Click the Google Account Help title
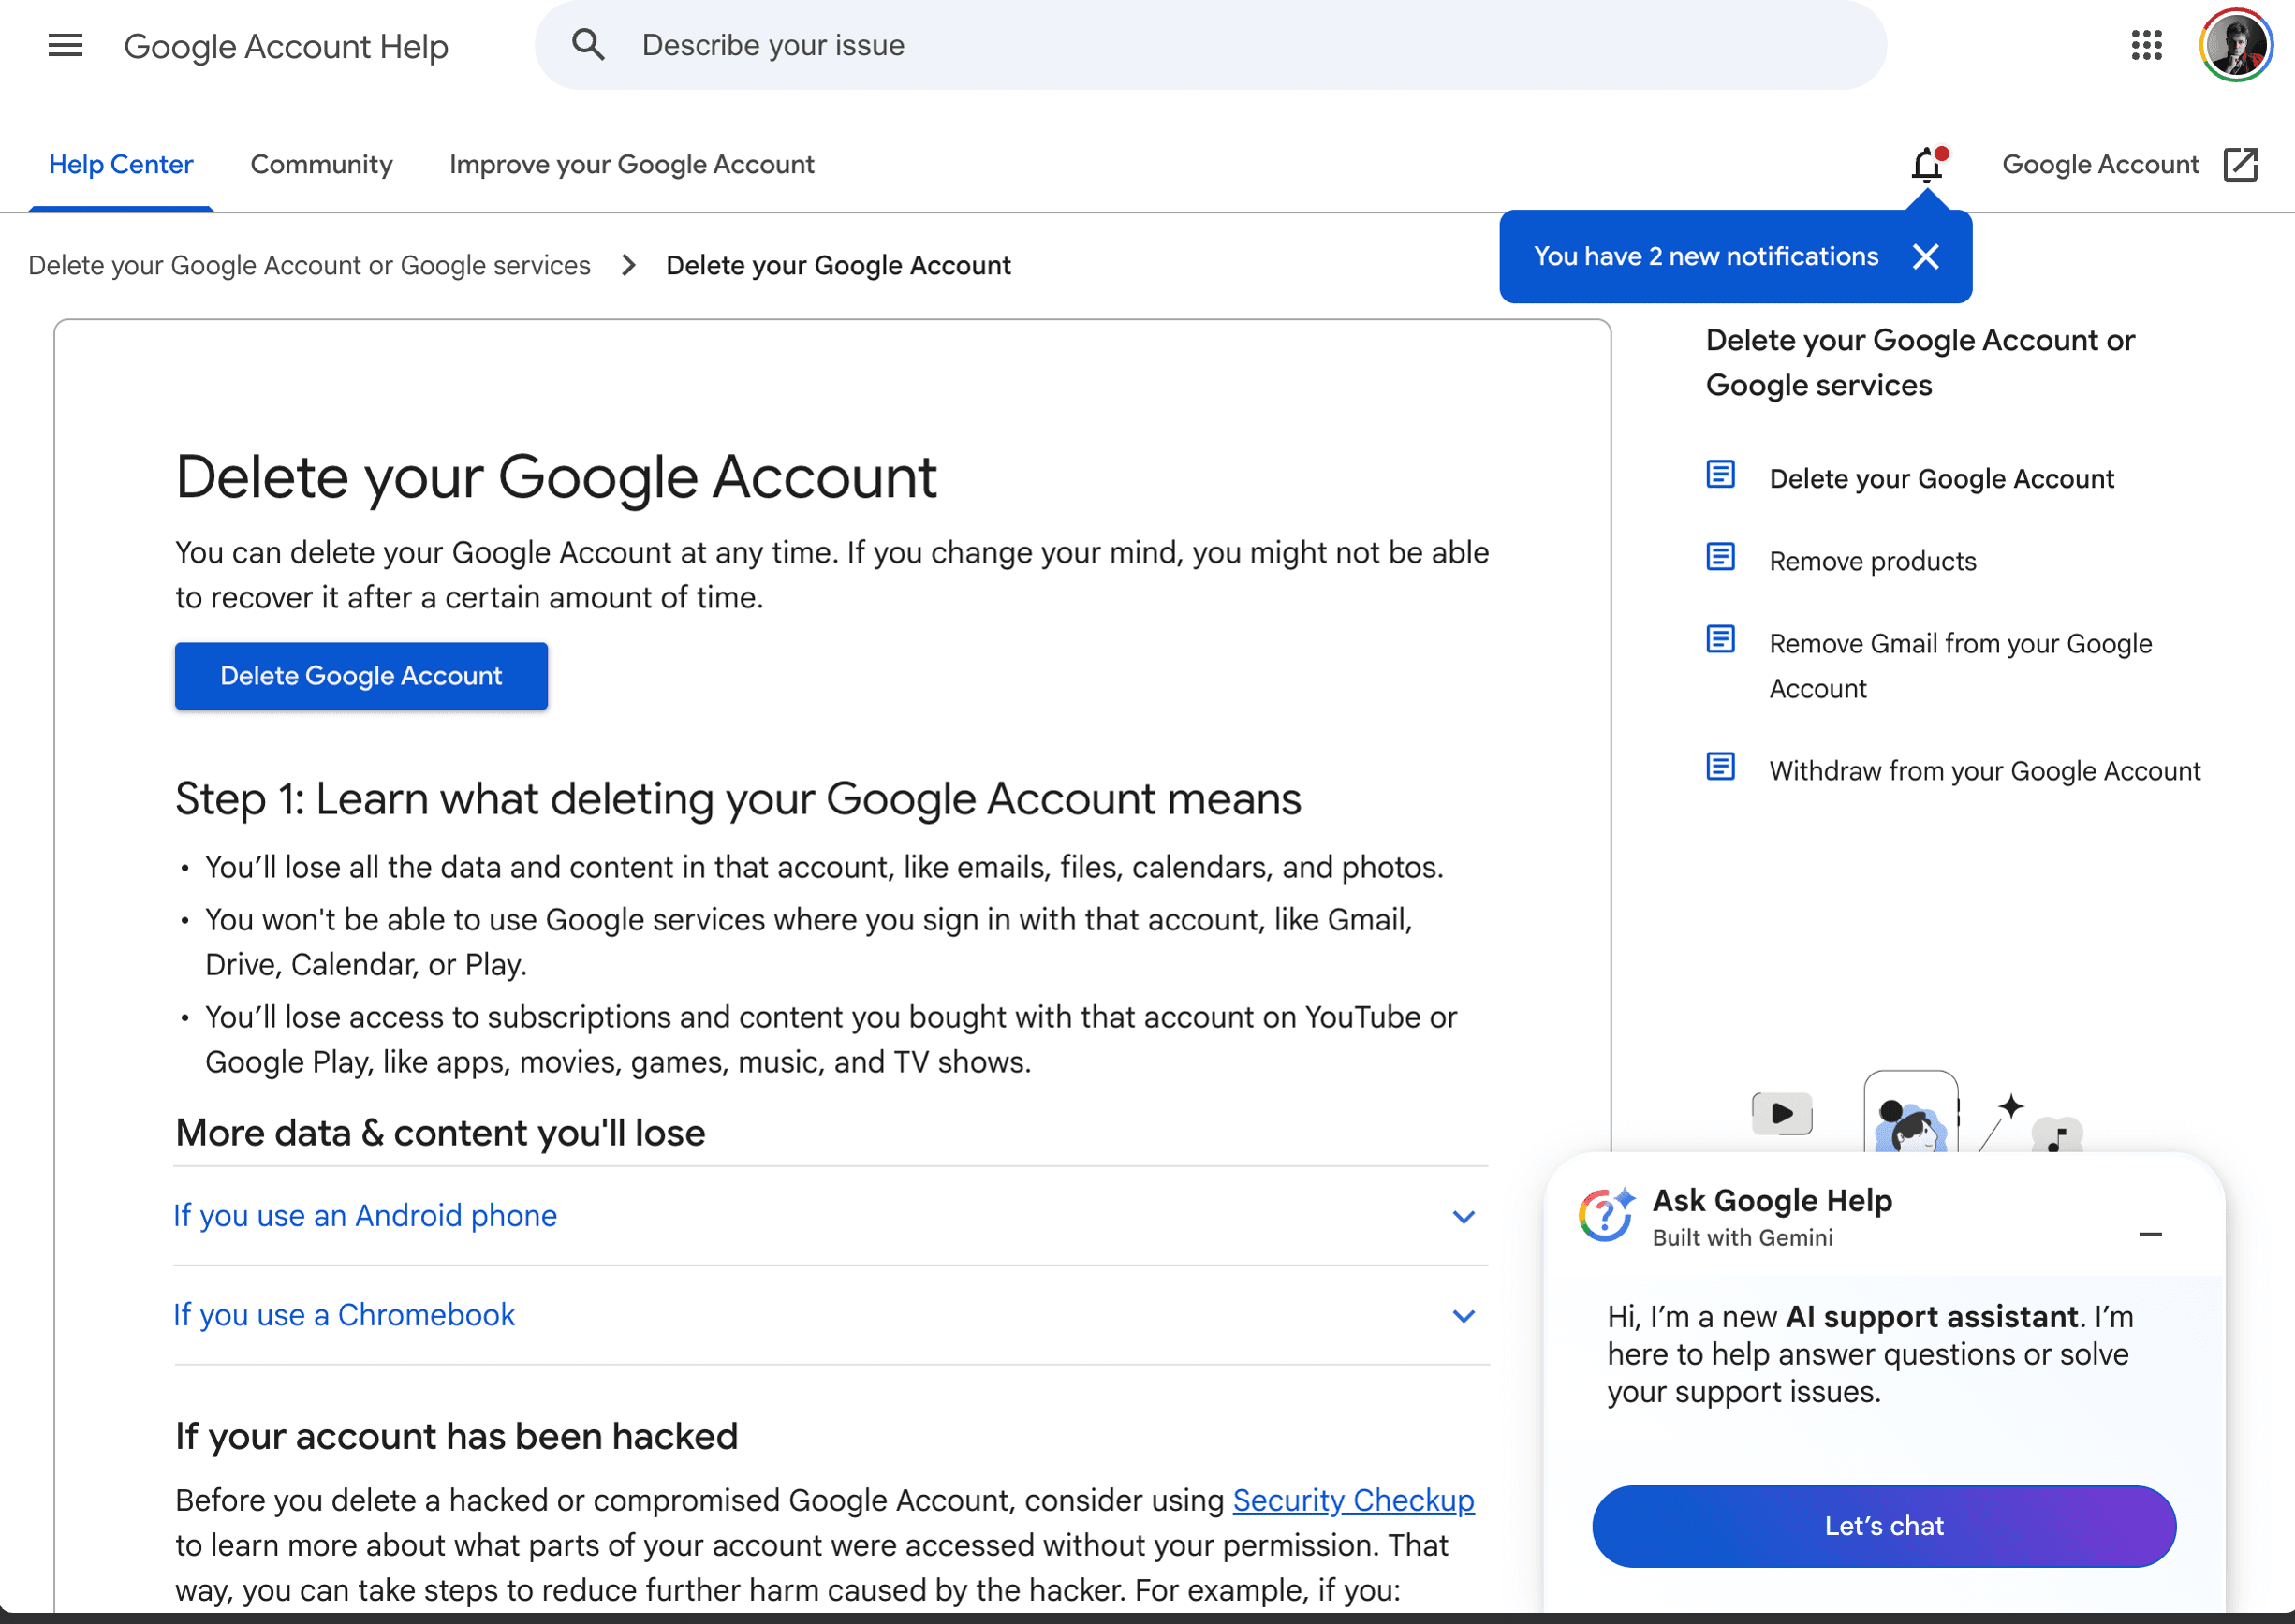 287,46
